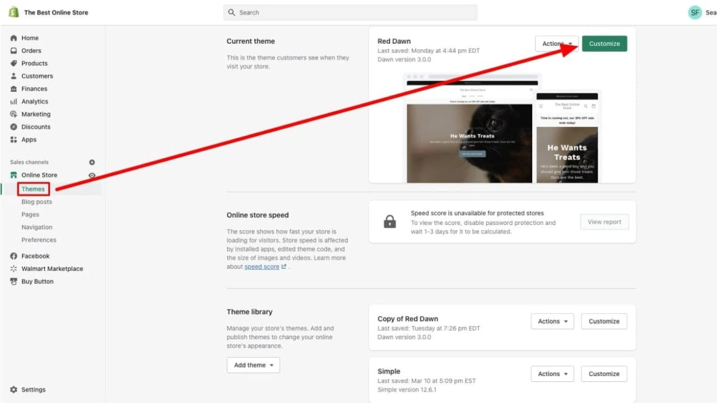Image resolution: width=717 pixels, height=403 pixels.
Task: Click the 'Sales channels' label
Action: tap(29, 162)
